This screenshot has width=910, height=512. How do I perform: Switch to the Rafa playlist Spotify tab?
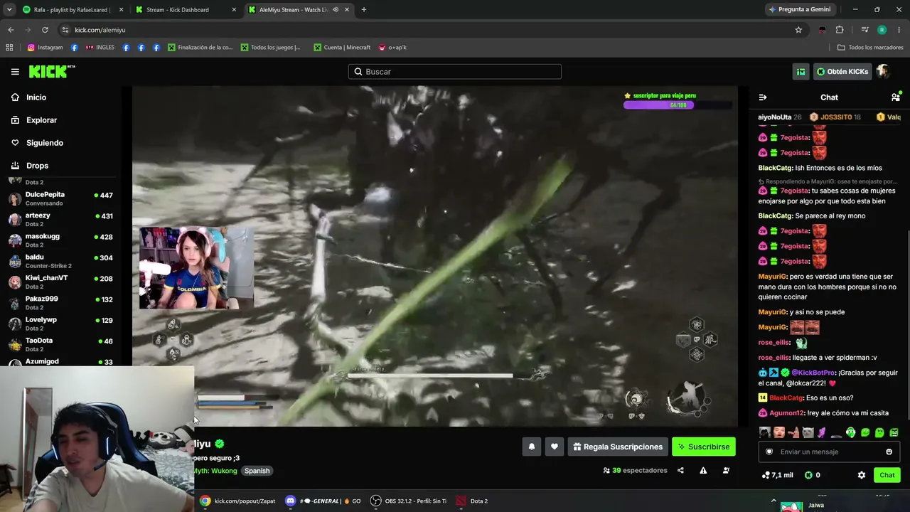(x=73, y=10)
